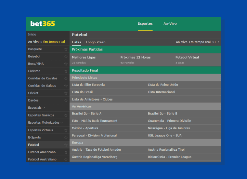The image size is (247, 179).
Task: Toggle the Cricket favorite star
Action: tap(66, 93)
